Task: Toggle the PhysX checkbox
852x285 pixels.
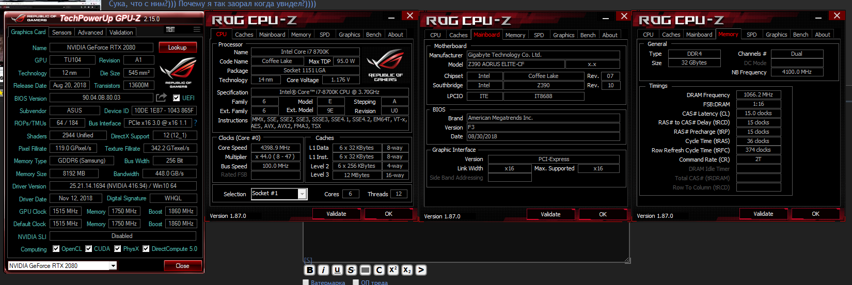Action: click(x=118, y=248)
